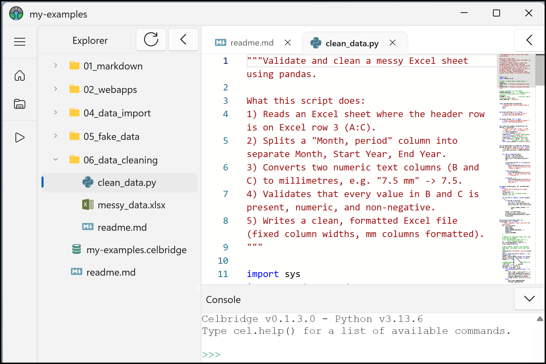
Task: Click the database icon beside my-examples.celbridge
Action: [76, 250]
